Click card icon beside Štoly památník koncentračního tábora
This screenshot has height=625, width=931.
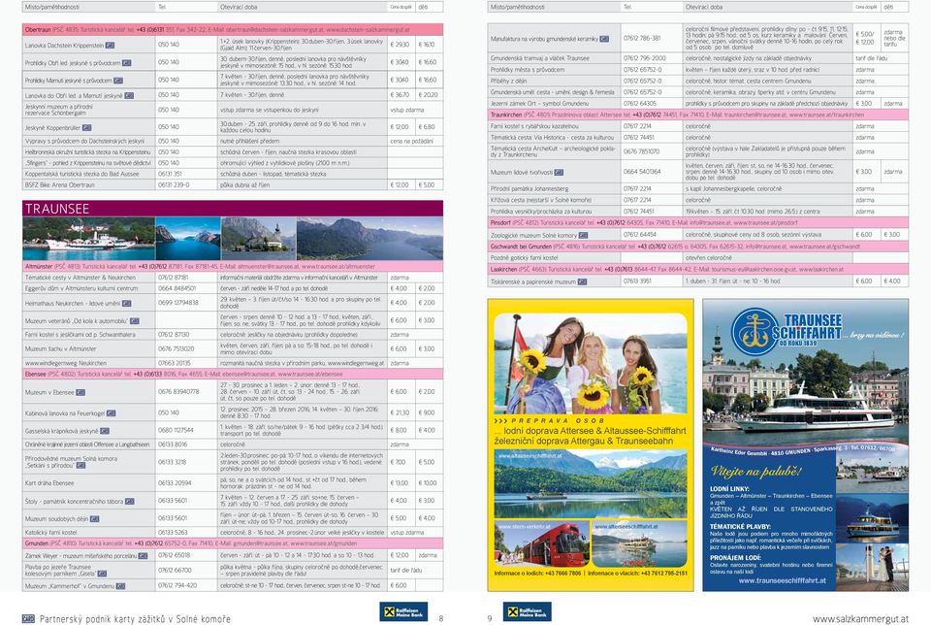pos(129,502)
